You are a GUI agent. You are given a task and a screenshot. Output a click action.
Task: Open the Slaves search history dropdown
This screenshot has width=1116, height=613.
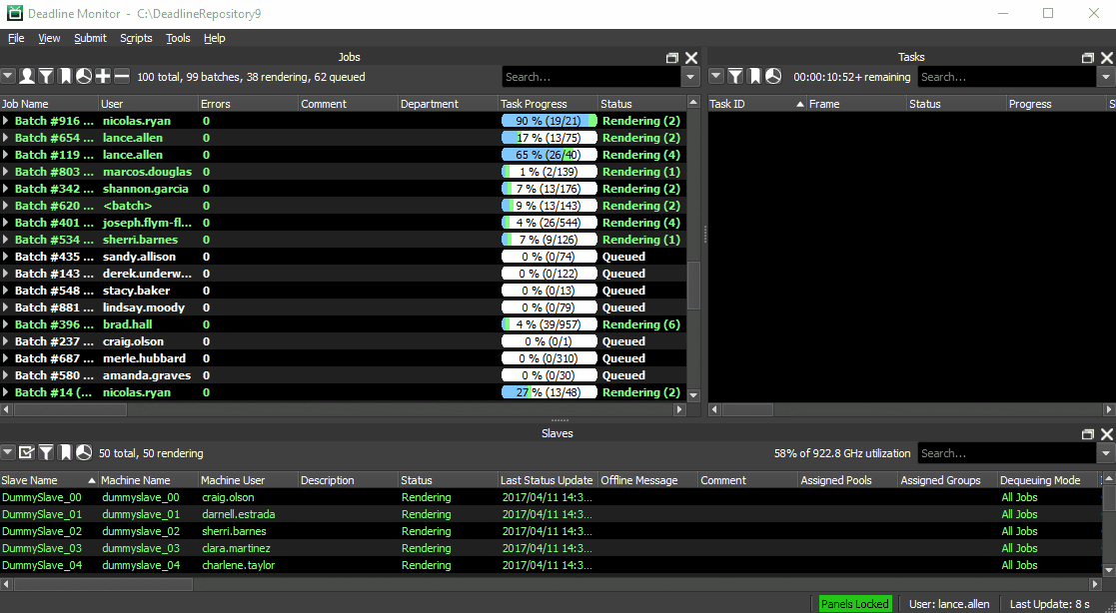coord(1106,453)
